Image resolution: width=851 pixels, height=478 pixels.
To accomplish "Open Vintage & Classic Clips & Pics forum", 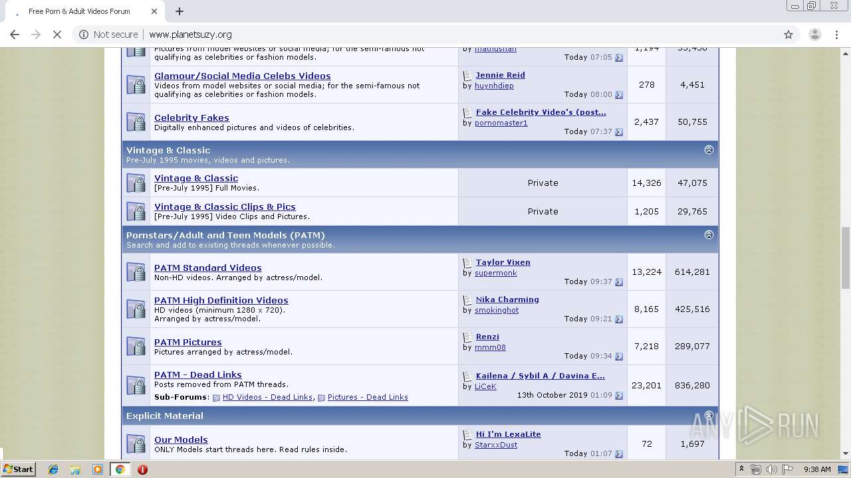I will pyautogui.click(x=225, y=206).
